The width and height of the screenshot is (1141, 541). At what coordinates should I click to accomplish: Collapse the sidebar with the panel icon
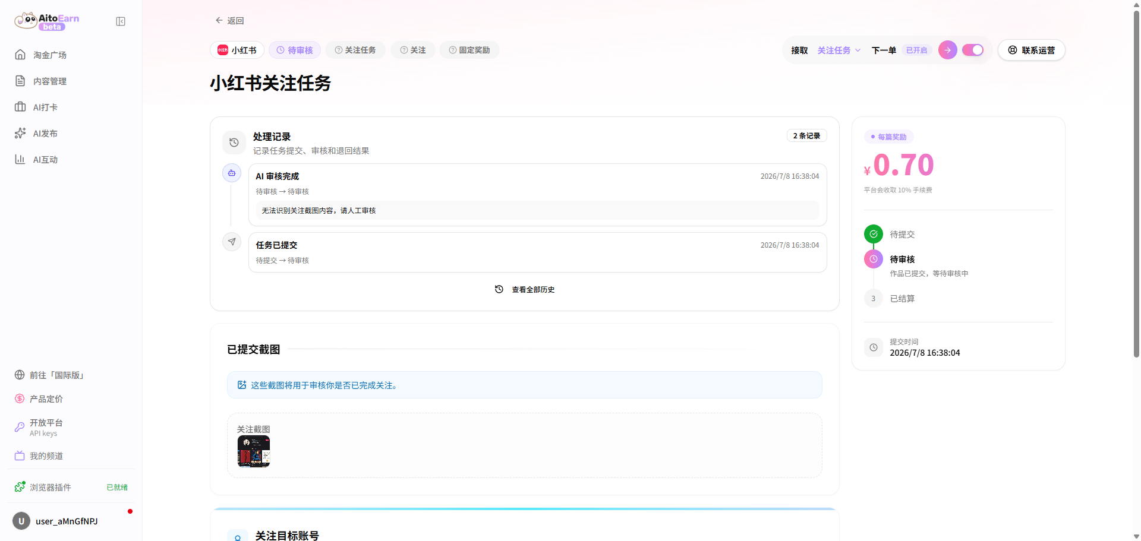click(x=121, y=21)
